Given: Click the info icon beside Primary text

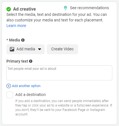Looking at the screenshot, I should coord(31,61).
